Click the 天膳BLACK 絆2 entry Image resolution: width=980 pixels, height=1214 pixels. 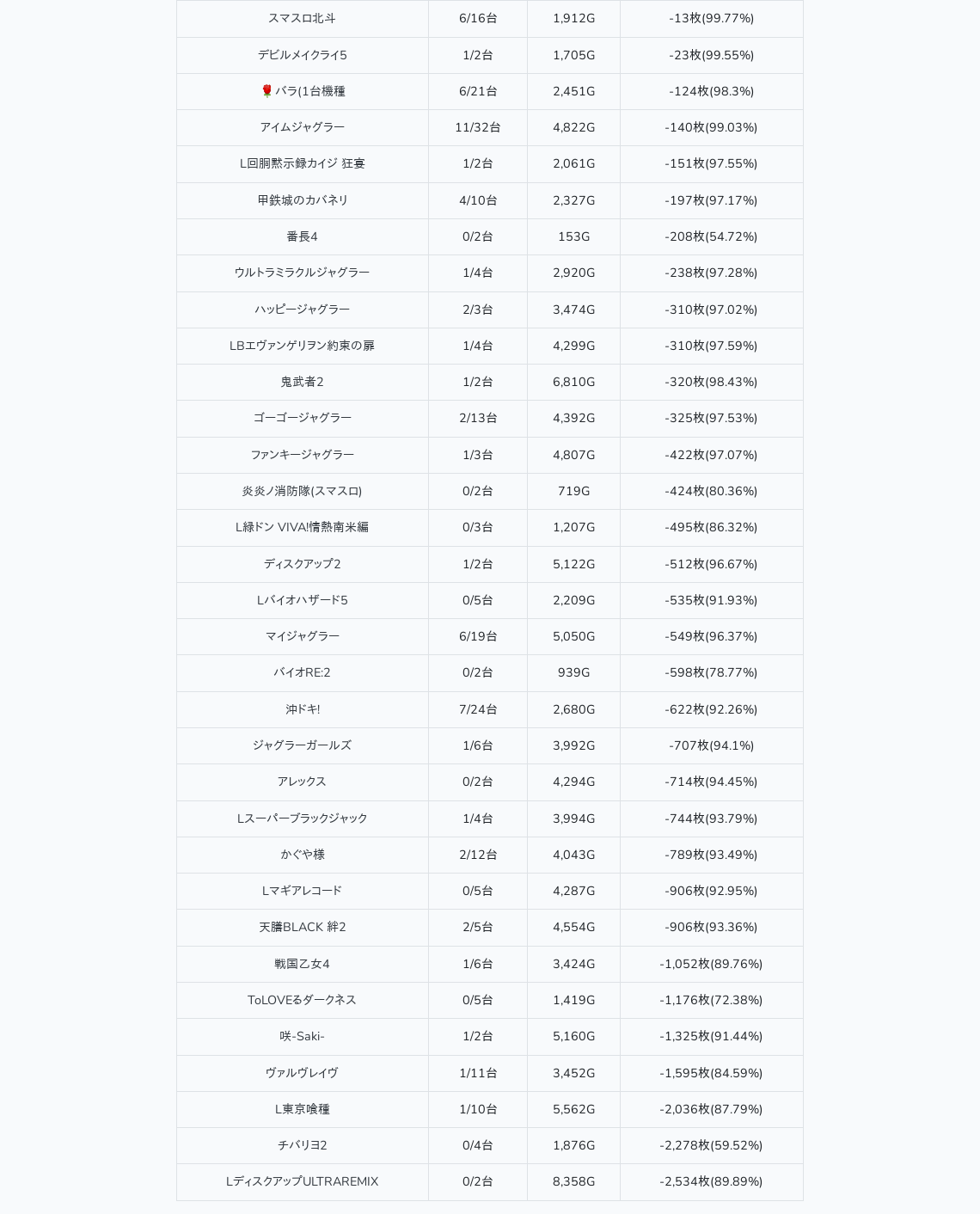[x=302, y=927]
